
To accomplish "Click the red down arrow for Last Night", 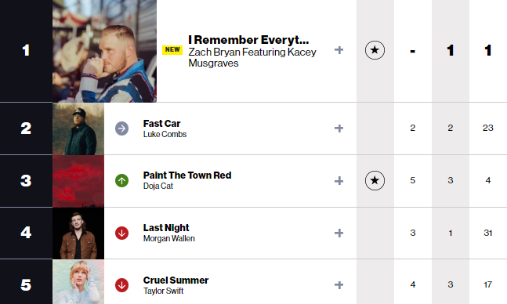I will (x=122, y=233).
